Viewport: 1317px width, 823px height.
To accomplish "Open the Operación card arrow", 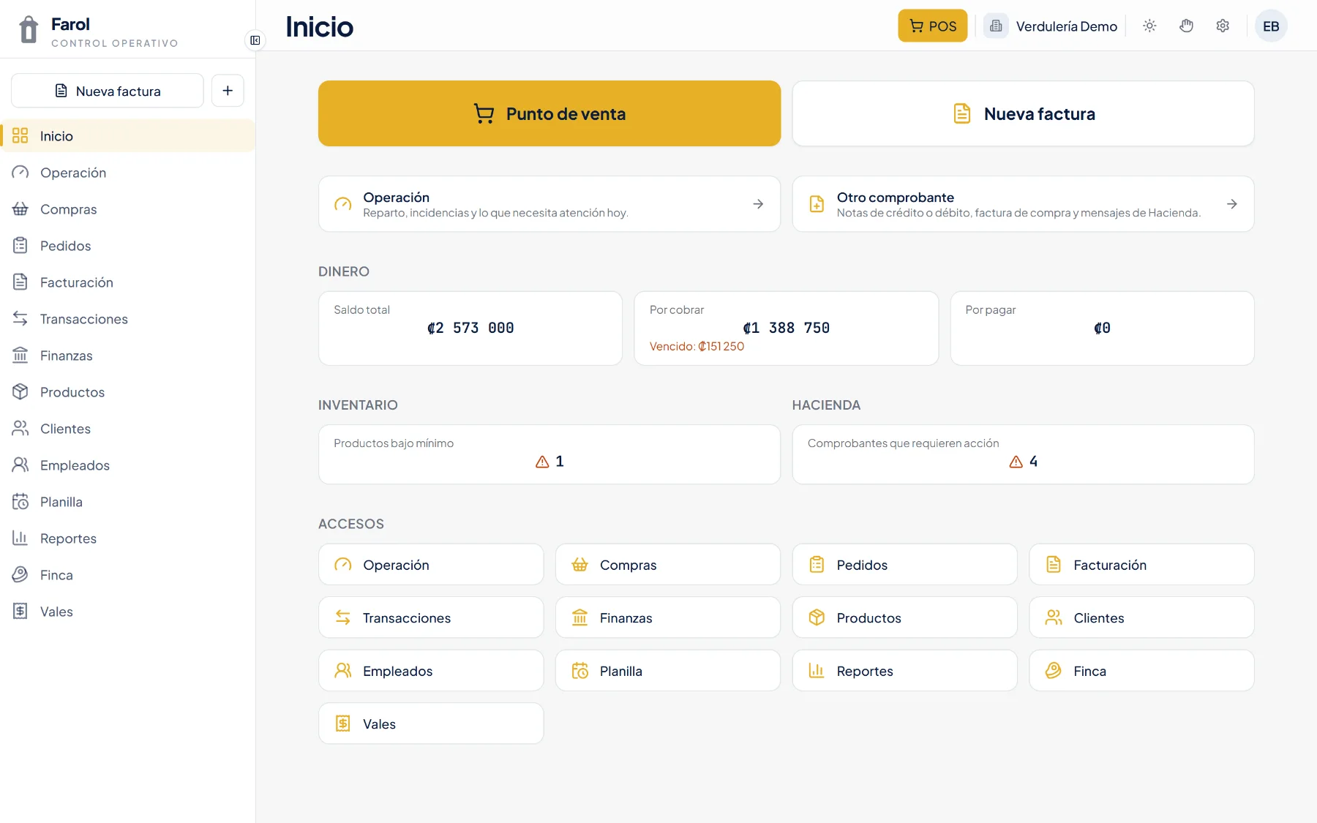I will tap(758, 204).
